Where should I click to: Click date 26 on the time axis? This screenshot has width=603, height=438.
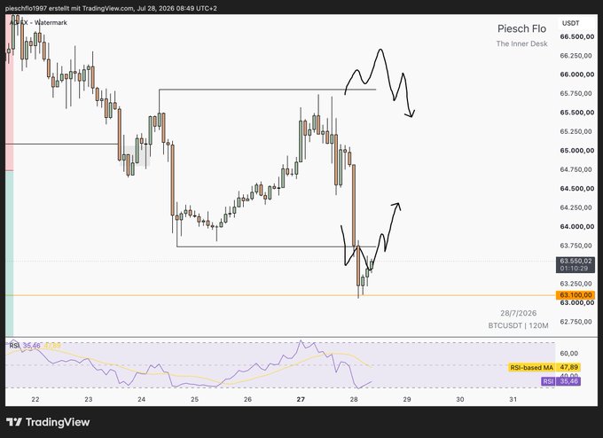pyautogui.click(x=247, y=399)
